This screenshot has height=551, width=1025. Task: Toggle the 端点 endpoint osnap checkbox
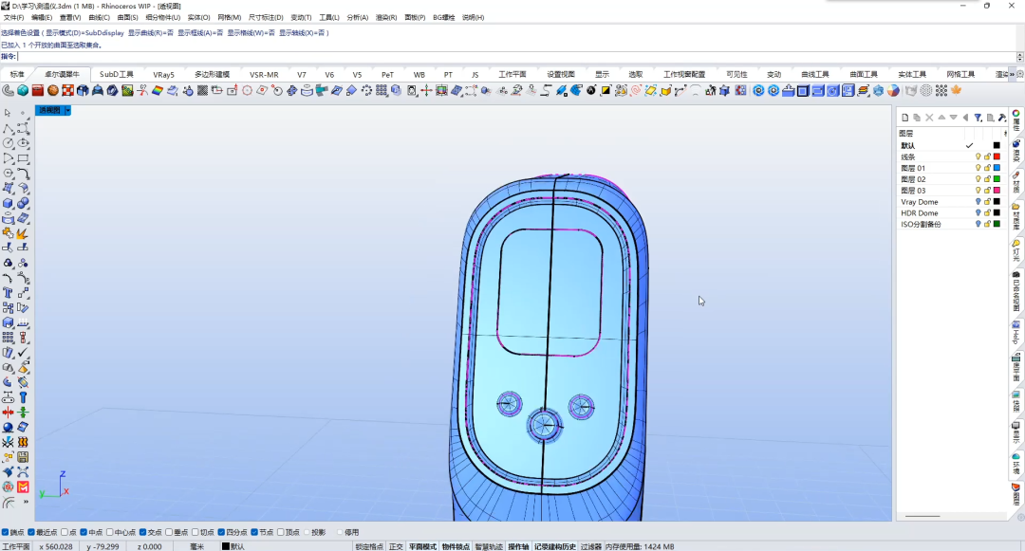point(6,533)
